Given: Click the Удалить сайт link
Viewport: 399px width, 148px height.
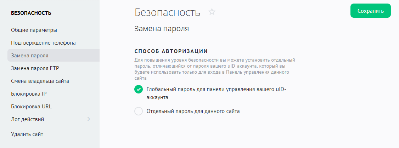Looking at the screenshot, I should click(27, 134).
